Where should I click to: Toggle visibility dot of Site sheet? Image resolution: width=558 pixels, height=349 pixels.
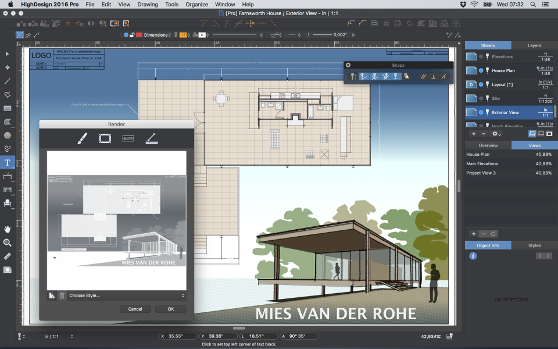[481, 98]
